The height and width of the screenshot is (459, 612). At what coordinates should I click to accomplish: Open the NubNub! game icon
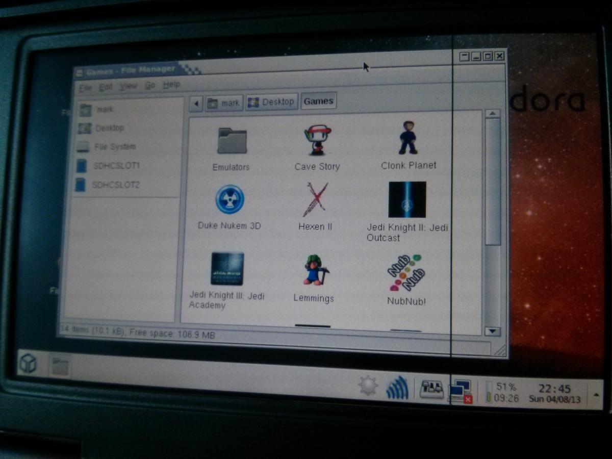[x=406, y=273]
